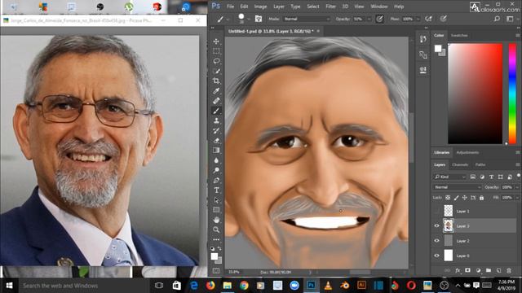Switch to the Adjustments tab
Screen dimensions: 522x293
(467, 152)
